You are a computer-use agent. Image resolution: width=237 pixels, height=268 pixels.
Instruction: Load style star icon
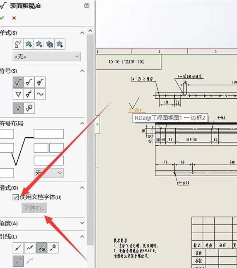click(60, 44)
